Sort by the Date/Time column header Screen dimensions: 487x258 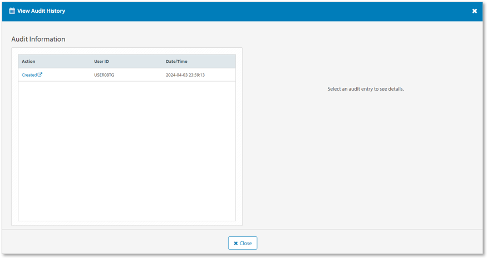coord(176,61)
